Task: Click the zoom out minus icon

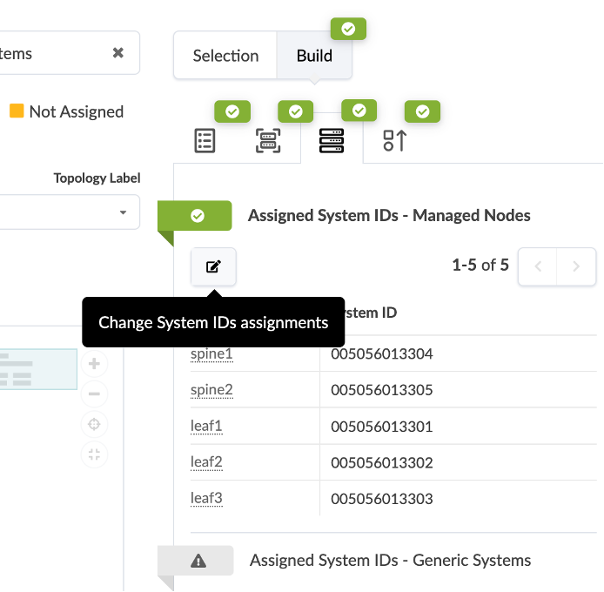Action: tap(95, 394)
